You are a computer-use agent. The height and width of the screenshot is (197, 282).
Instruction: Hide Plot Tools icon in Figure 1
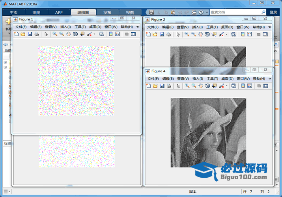coord(127,34)
